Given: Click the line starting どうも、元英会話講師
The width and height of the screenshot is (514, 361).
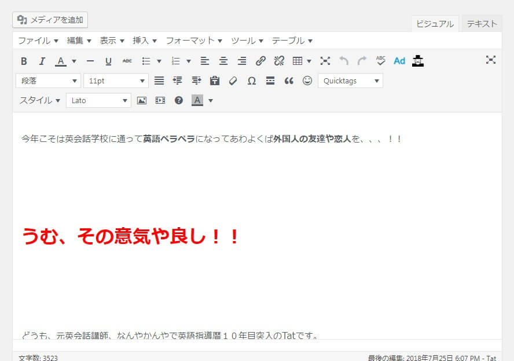Looking at the screenshot, I should 170,336.
